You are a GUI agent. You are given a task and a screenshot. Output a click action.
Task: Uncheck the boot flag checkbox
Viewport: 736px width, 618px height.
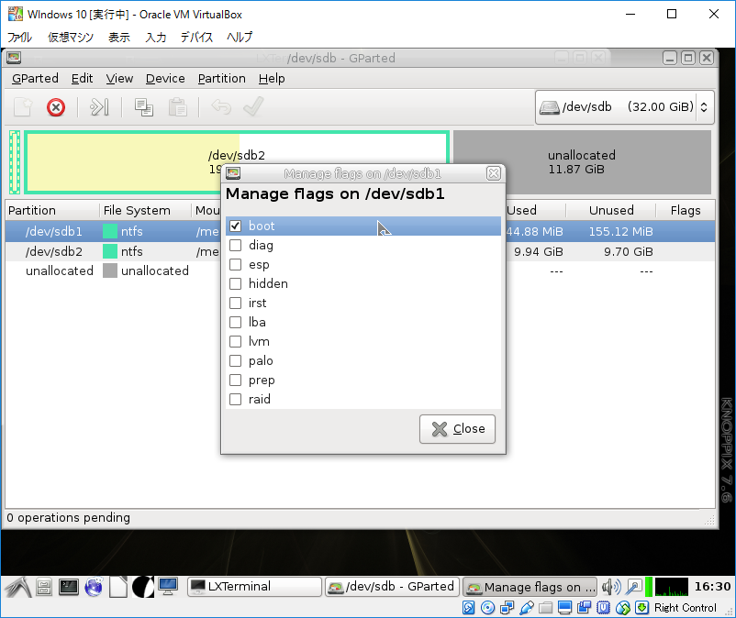(x=235, y=226)
